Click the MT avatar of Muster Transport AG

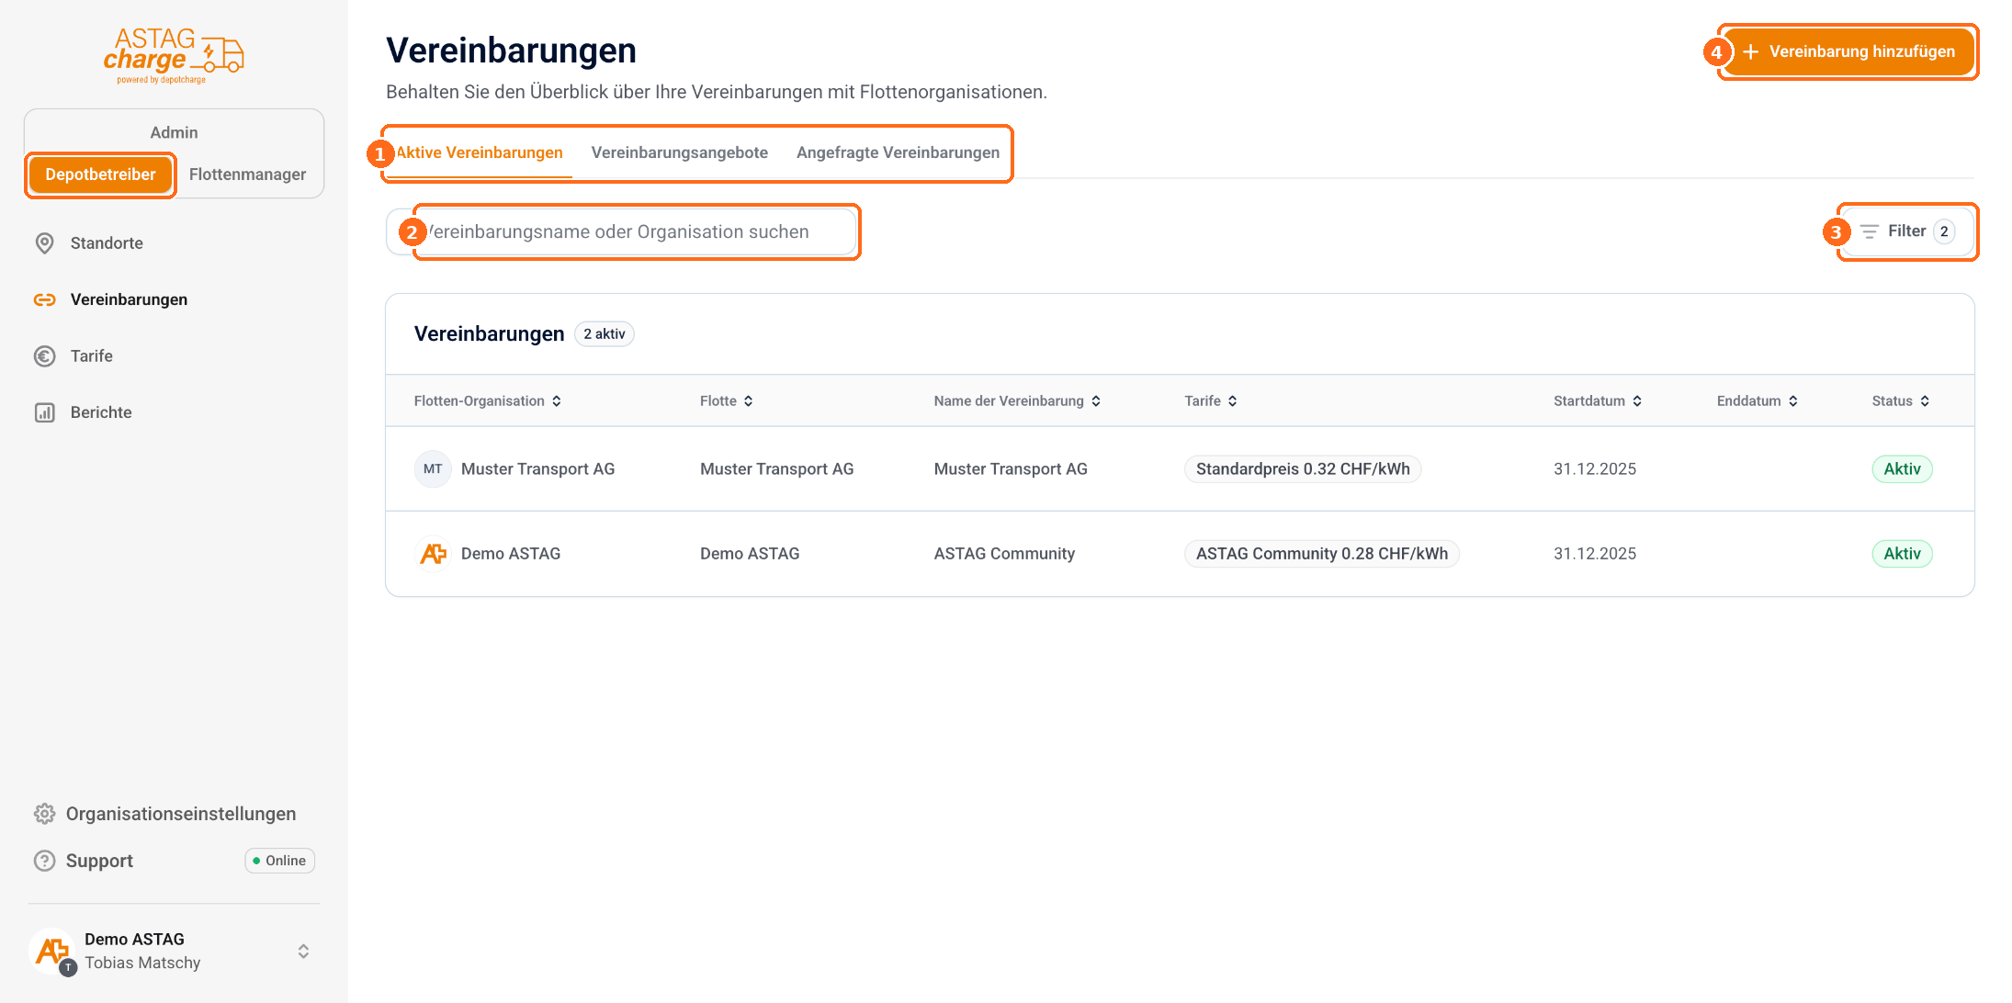coord(433,469)
